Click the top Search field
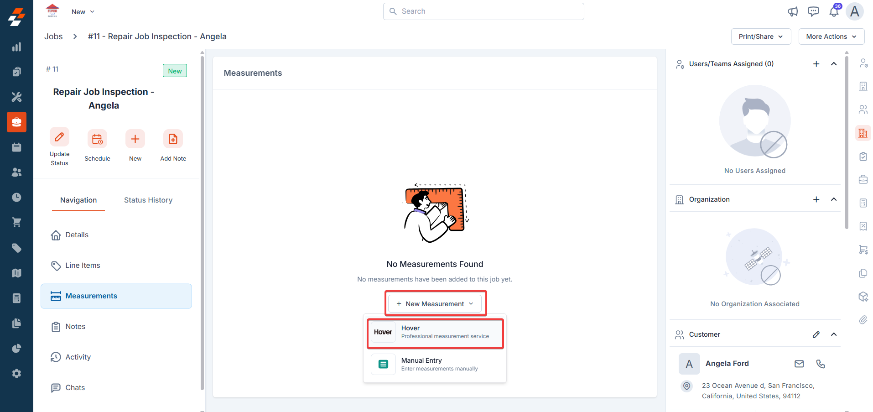The width and height of the screenshot is (873, 412). point(483,11)
